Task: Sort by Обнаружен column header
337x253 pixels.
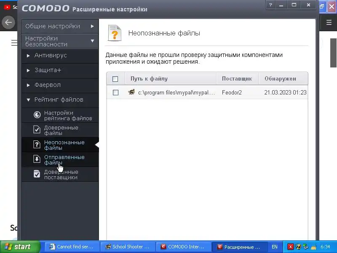Action: pyautogui.click(x=283, y=78)
